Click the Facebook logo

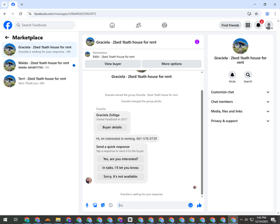[x=8, y=25]
